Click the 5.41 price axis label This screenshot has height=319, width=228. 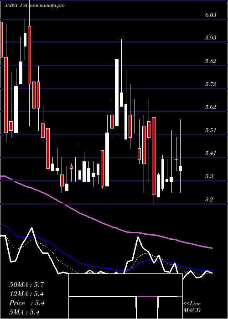click(211, 153)
